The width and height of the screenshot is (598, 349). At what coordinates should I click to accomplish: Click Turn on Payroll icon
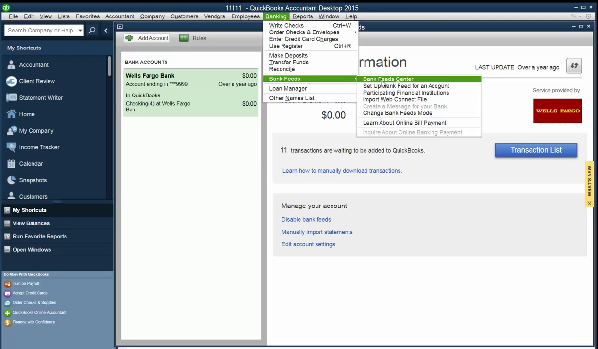tap(7, 284)
